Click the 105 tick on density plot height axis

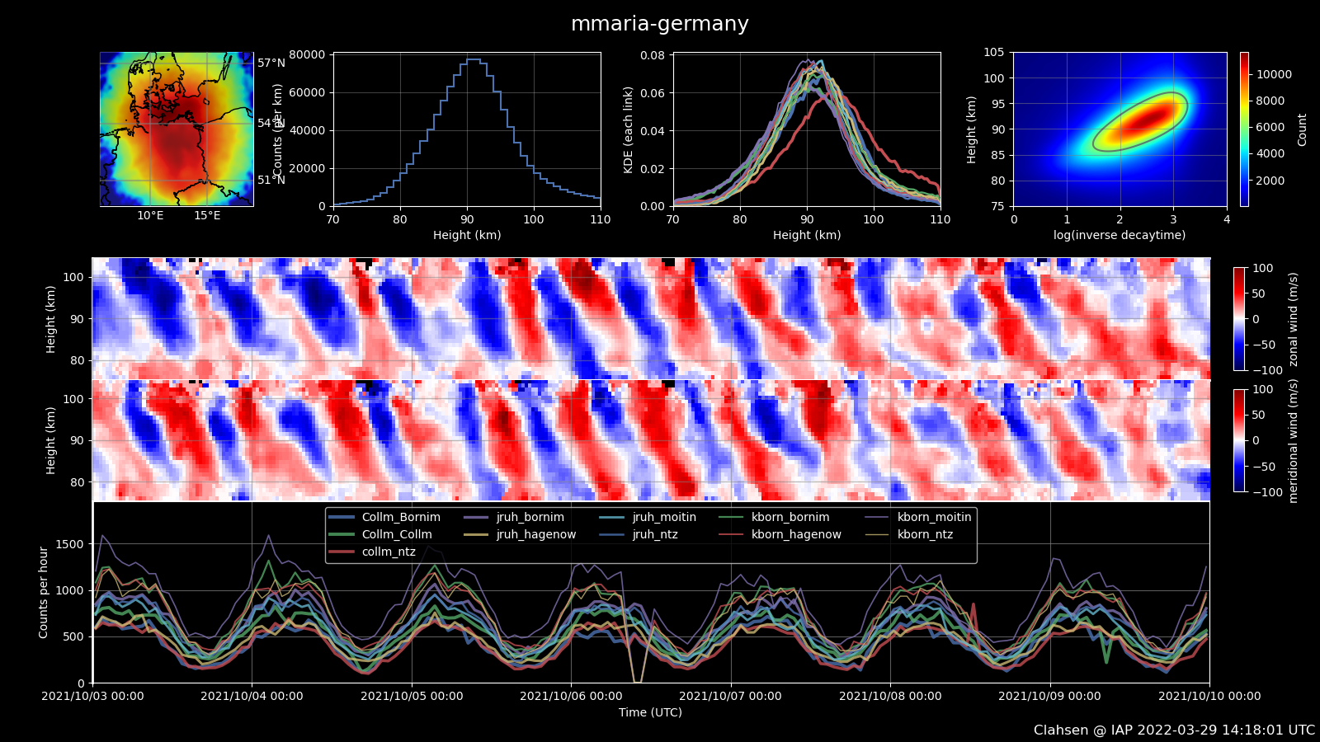(994, 52)
